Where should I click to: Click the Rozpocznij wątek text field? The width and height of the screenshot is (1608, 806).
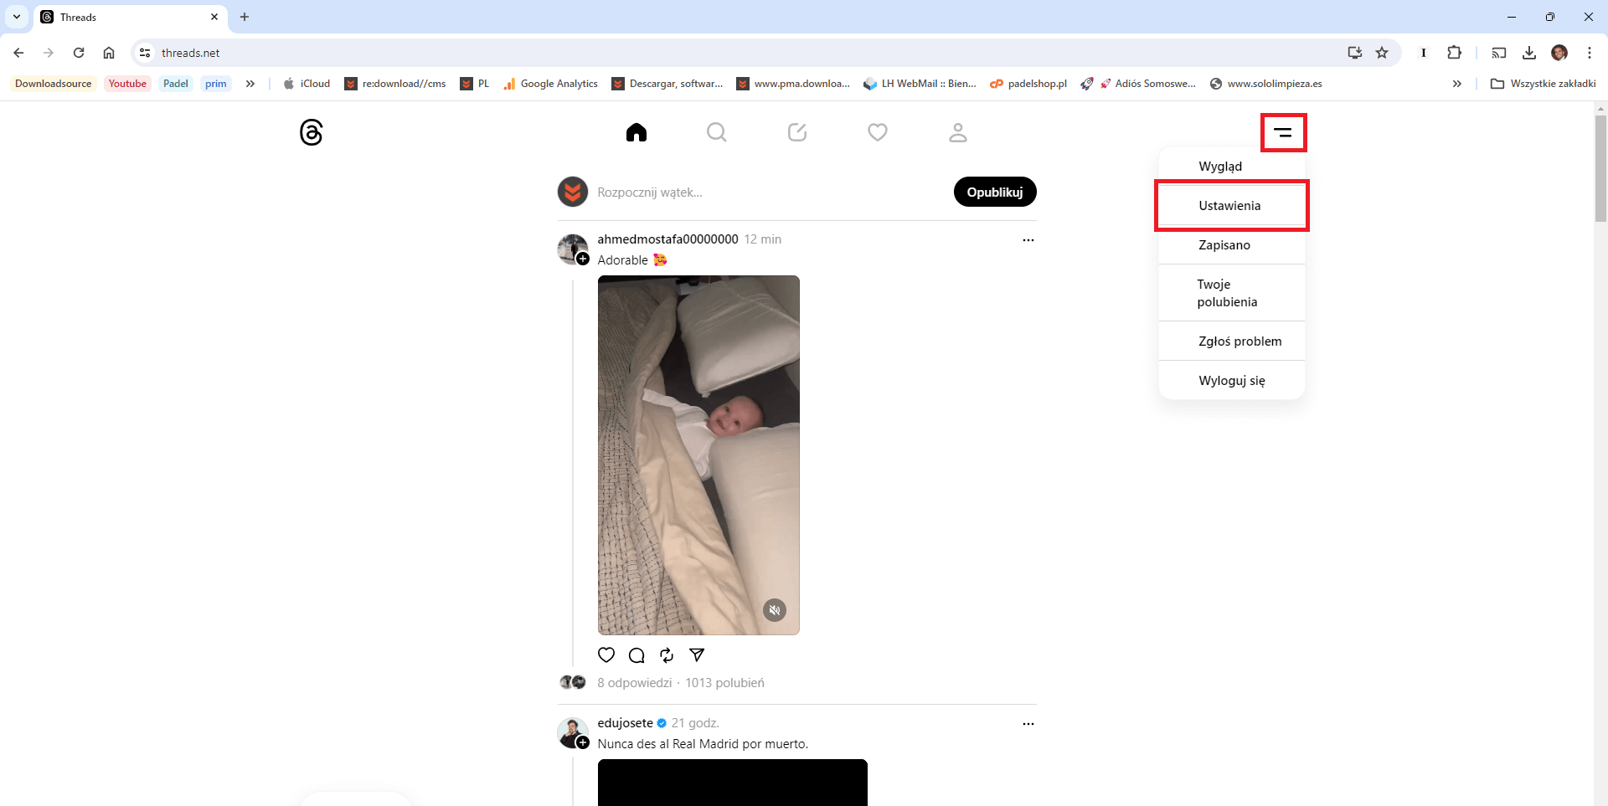click(770, 193)
